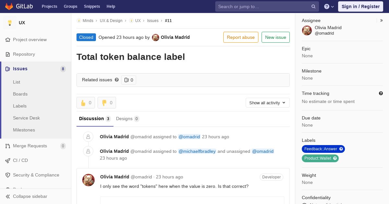Open the Projects menu
Viewport: 389px width, 204px height.
click(49, 6)
